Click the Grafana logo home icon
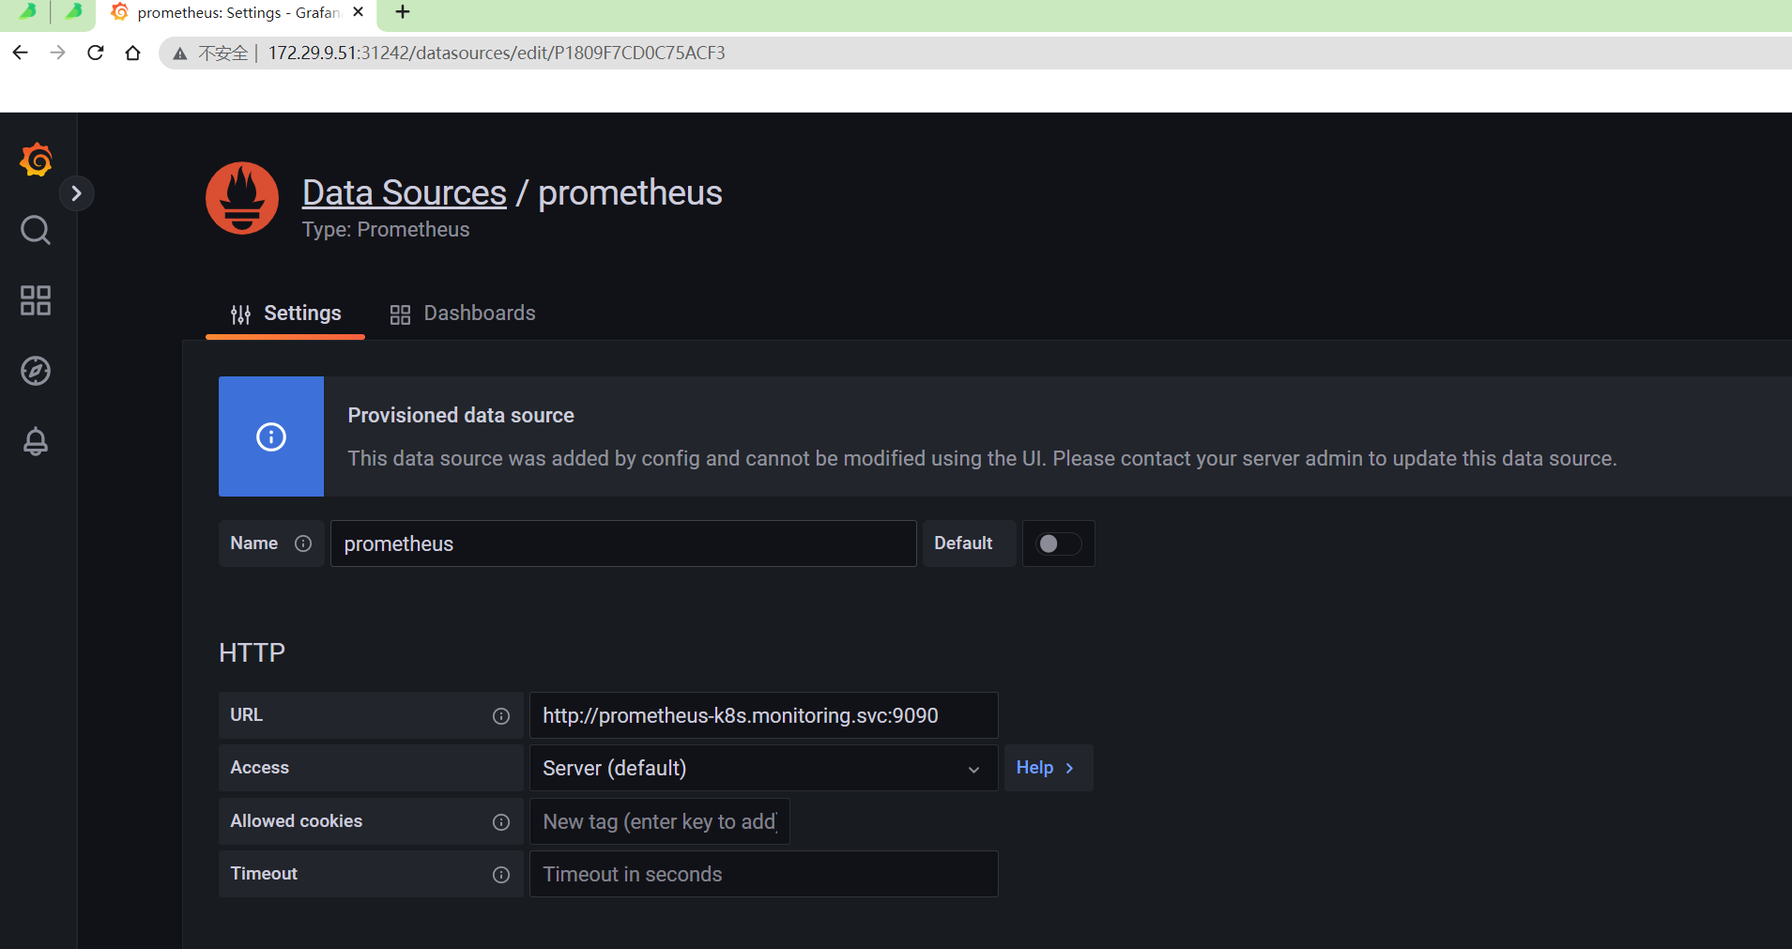Image resolution: width=1792 pixels, height=949 pixels. click(x=36, y=161)
